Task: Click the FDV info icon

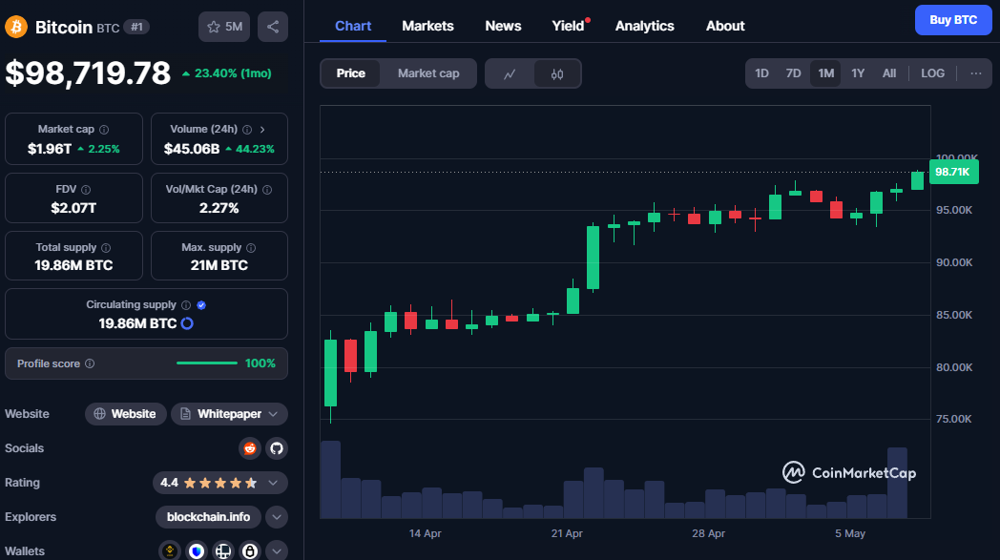Action: [x=86, y=190]
